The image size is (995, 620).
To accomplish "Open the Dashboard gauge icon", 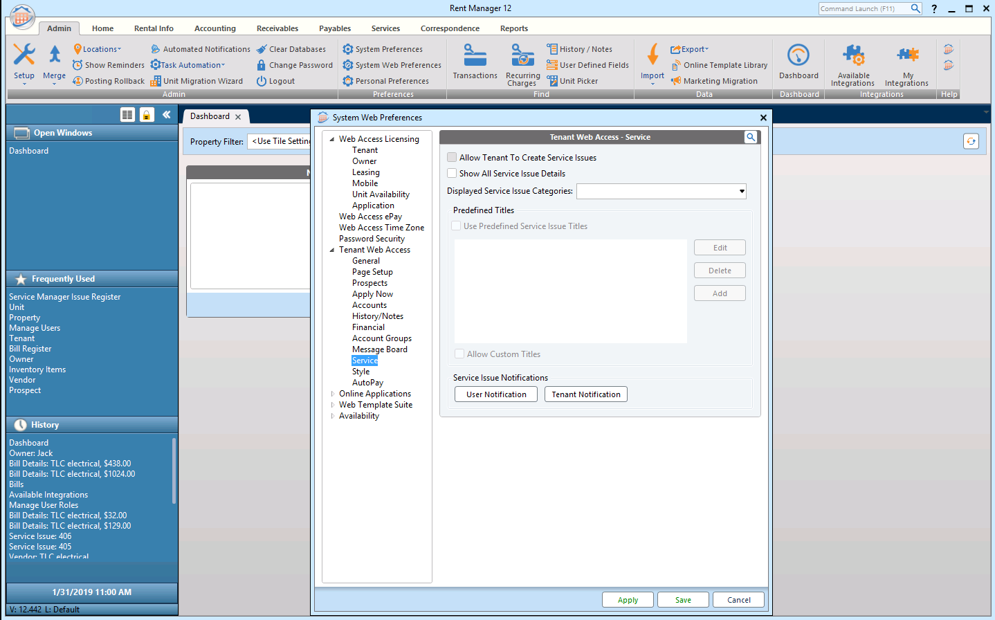I will point(798,55).
